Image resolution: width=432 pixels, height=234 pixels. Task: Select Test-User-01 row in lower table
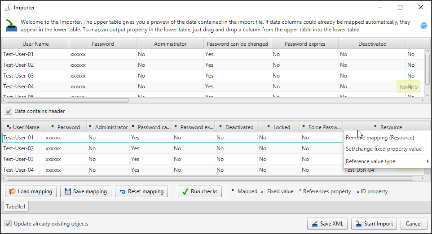172,138
